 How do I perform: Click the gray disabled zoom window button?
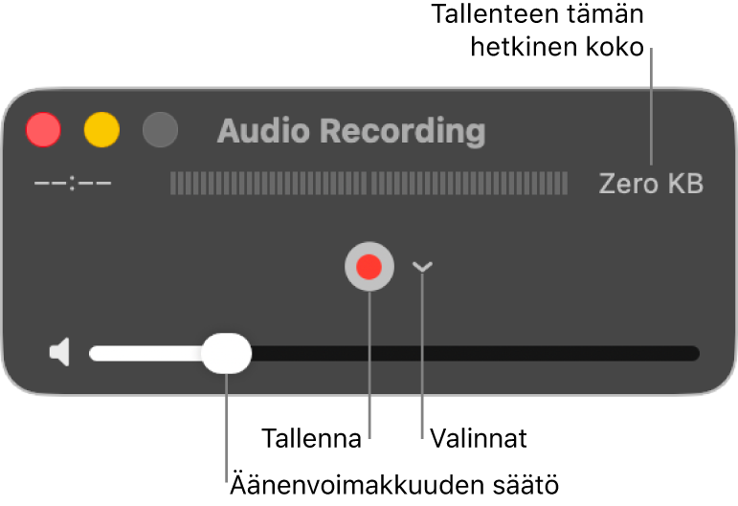pos(160,130)
